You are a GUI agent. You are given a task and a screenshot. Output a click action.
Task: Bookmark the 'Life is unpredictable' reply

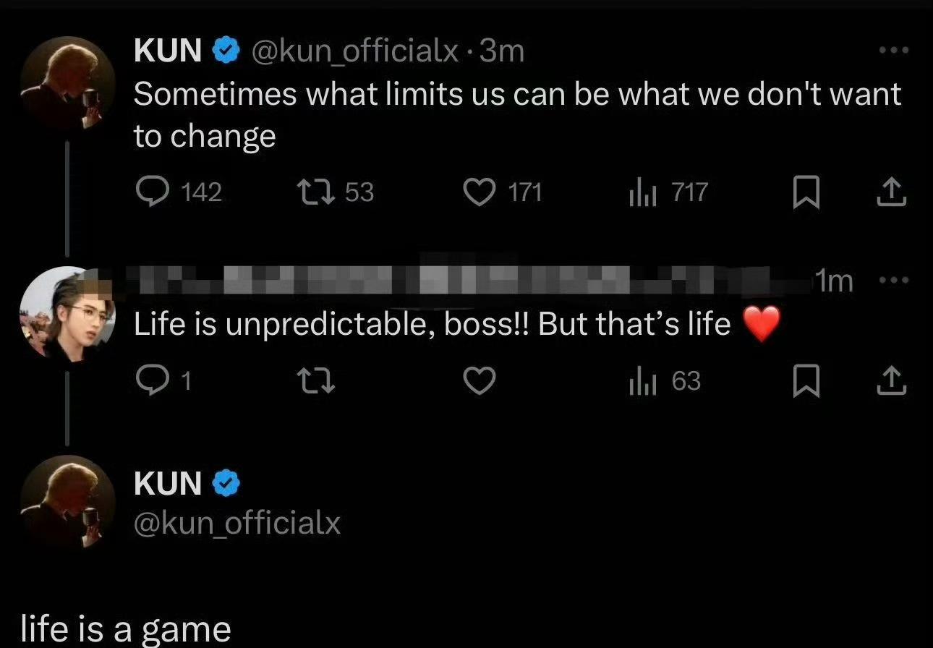[806, 382]
